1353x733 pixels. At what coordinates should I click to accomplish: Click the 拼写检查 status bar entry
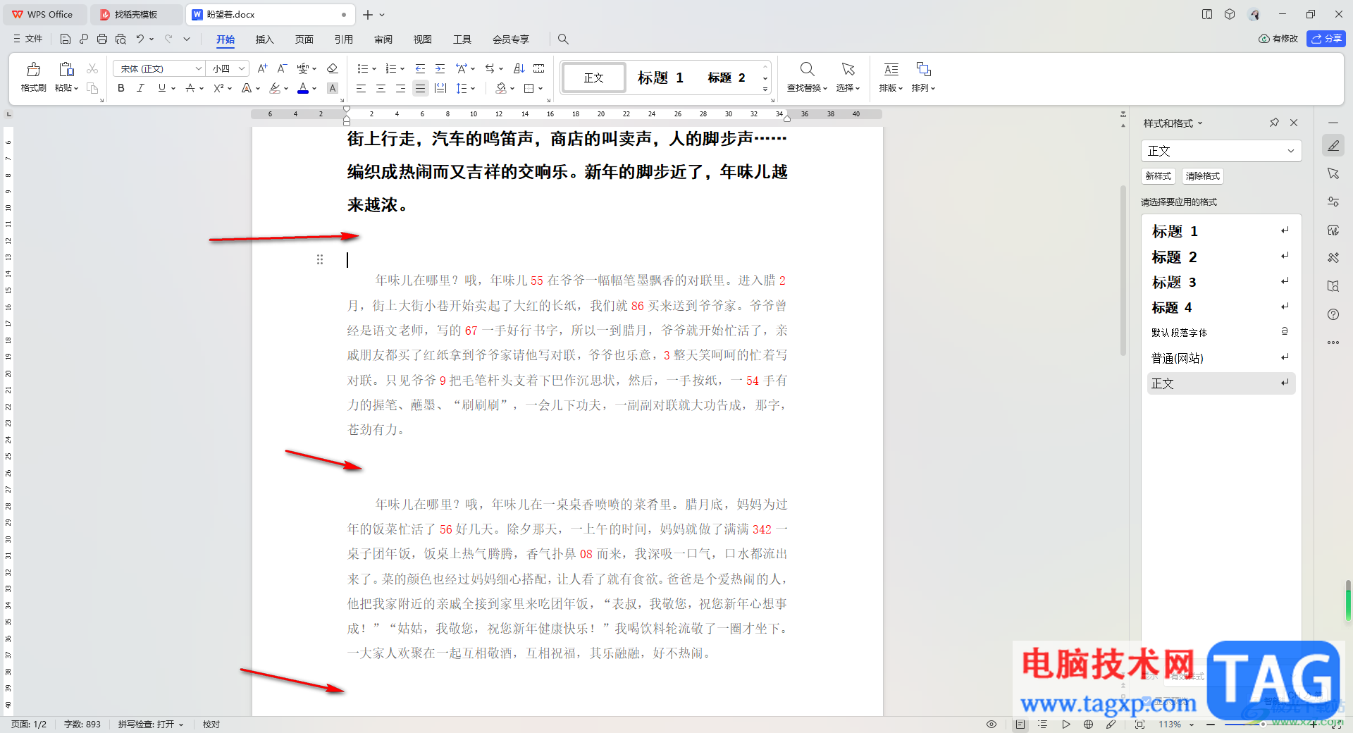click(150, 725)
